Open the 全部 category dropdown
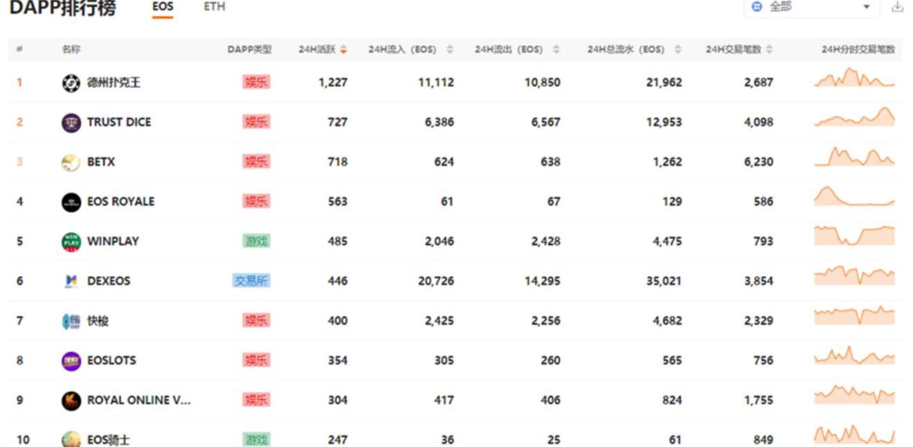 [x=811, y=7]
